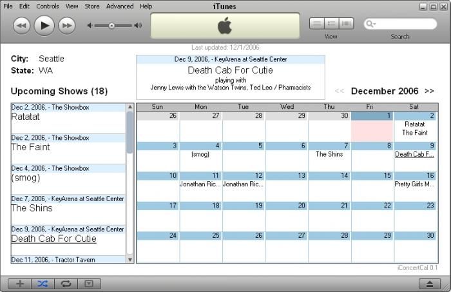Click the Seattle city value
The image size is (451, 292).
(52, 59)
